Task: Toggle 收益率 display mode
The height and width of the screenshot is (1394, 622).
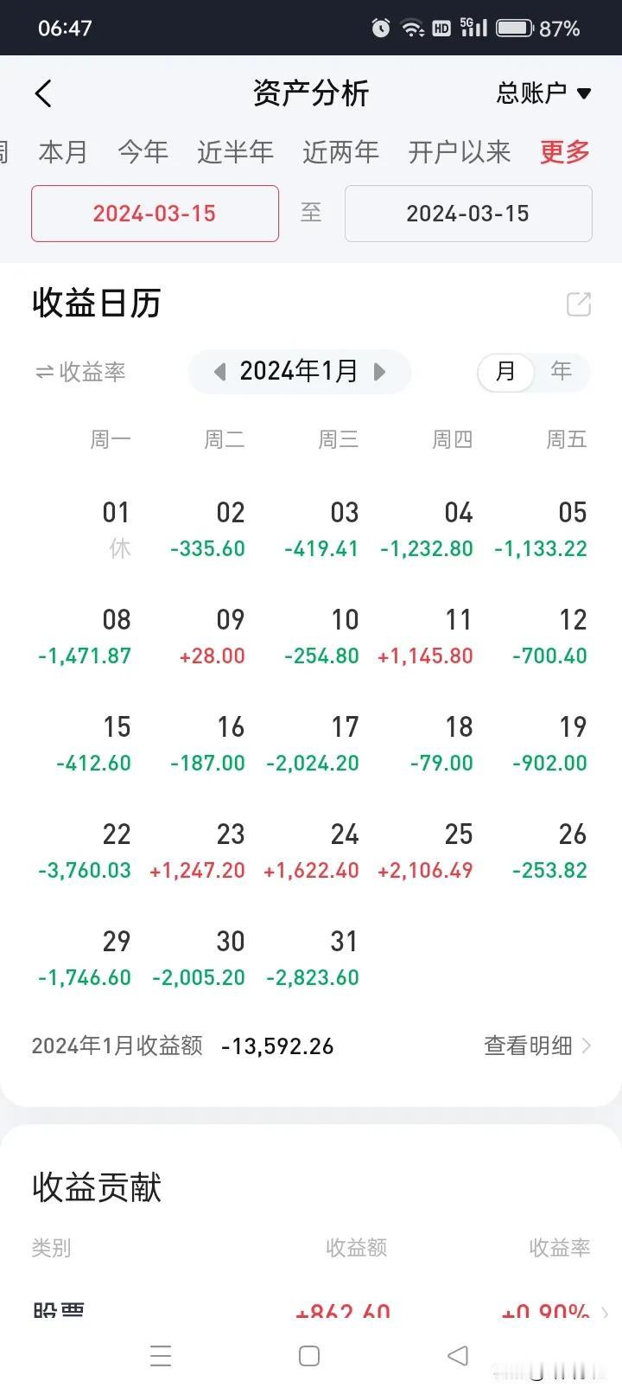Action: tap(80, 372)
